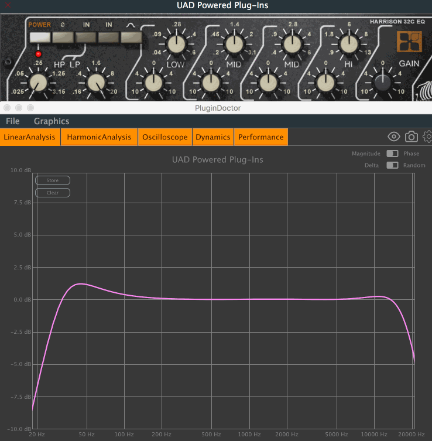Click the dark output GAIN knob
432x441 pixels.
point(383,83)
